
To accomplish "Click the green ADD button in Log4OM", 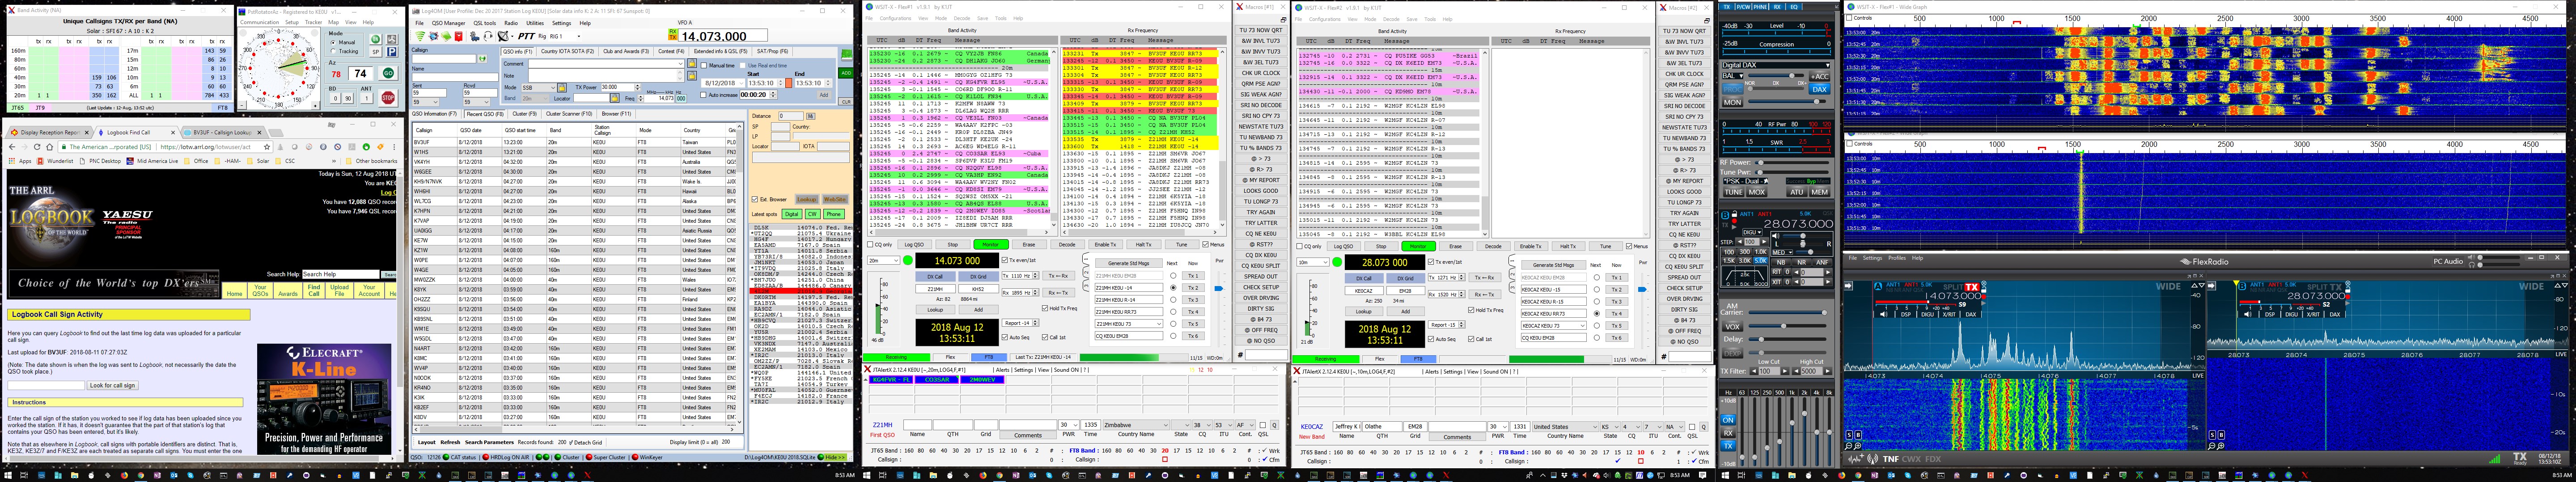I will 846,73.
